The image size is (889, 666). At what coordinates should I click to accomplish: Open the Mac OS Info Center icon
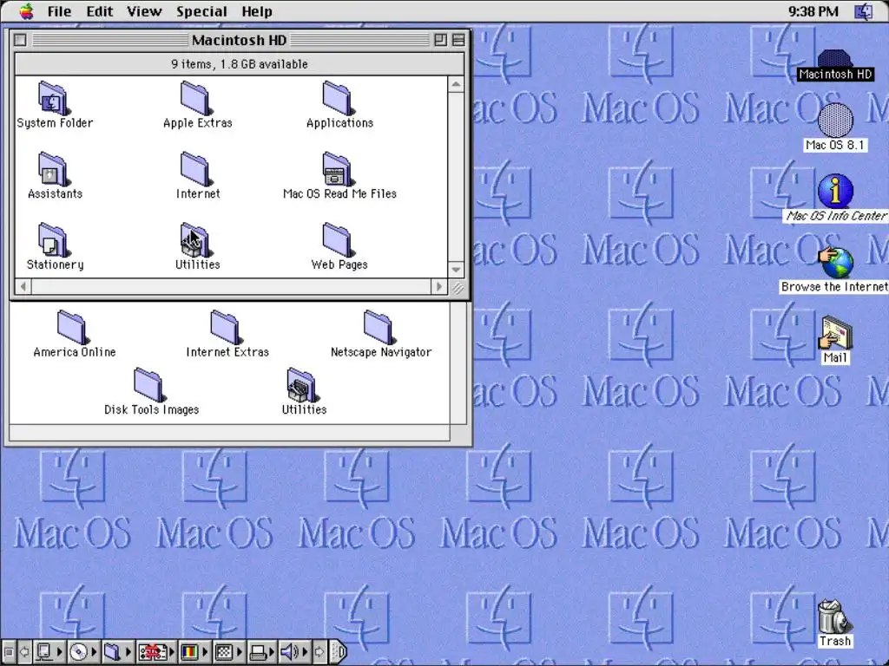pos(835,192)
